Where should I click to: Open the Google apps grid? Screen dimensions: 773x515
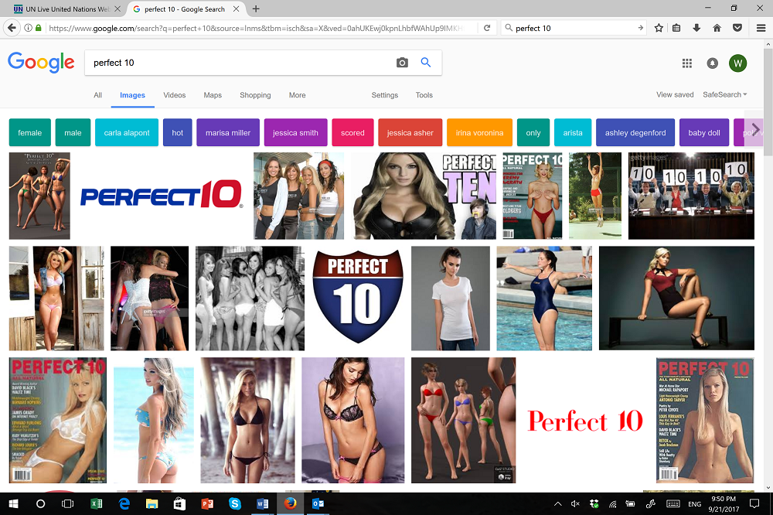pyautogui.click(x=687, y=63)
